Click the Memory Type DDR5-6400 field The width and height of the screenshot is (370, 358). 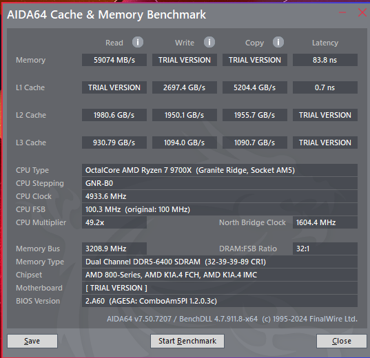coord(220,262)
